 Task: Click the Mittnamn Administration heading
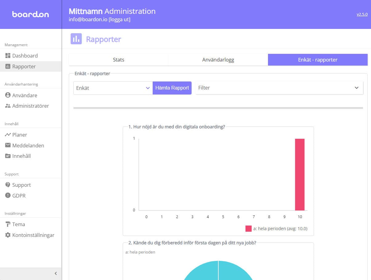[112, 11]
